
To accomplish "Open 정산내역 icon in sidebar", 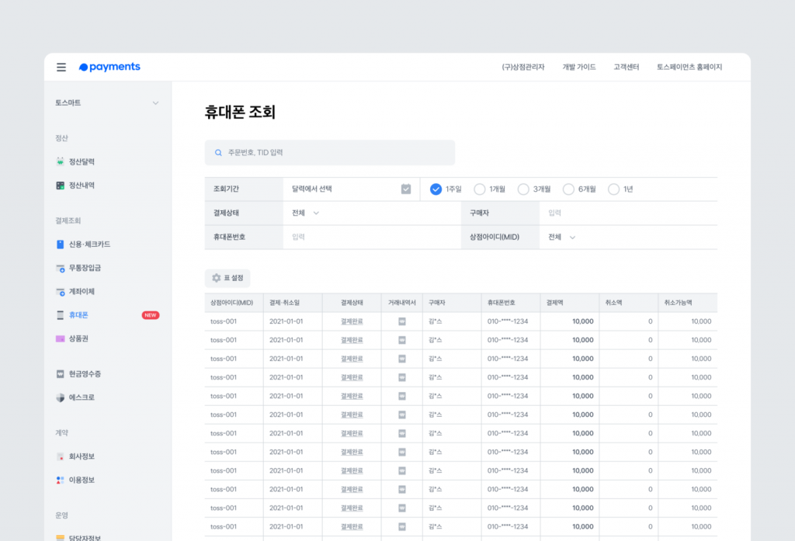I will tap(61, 186).
